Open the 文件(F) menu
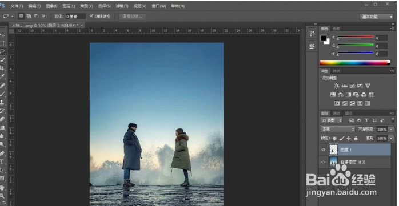The image size is (399, 206). pyautogui.click(x=17, y=6)
